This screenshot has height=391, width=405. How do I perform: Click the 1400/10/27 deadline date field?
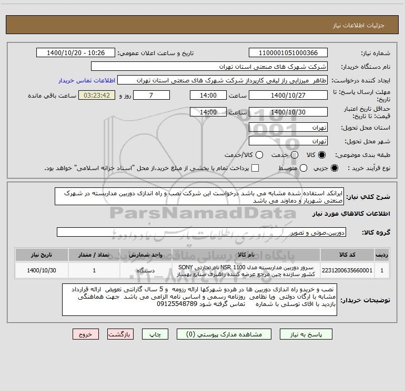pos(288,95)
